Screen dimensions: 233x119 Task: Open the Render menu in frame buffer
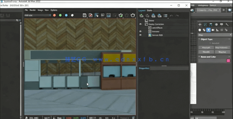[32, 10]
